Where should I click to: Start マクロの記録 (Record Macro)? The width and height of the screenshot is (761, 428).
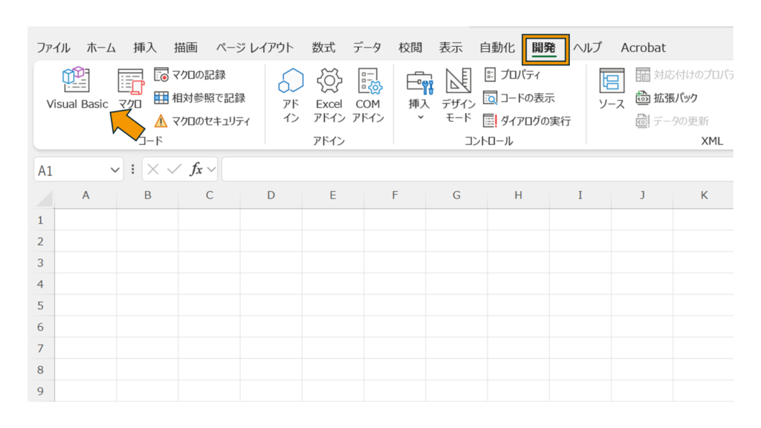point(190,74)
